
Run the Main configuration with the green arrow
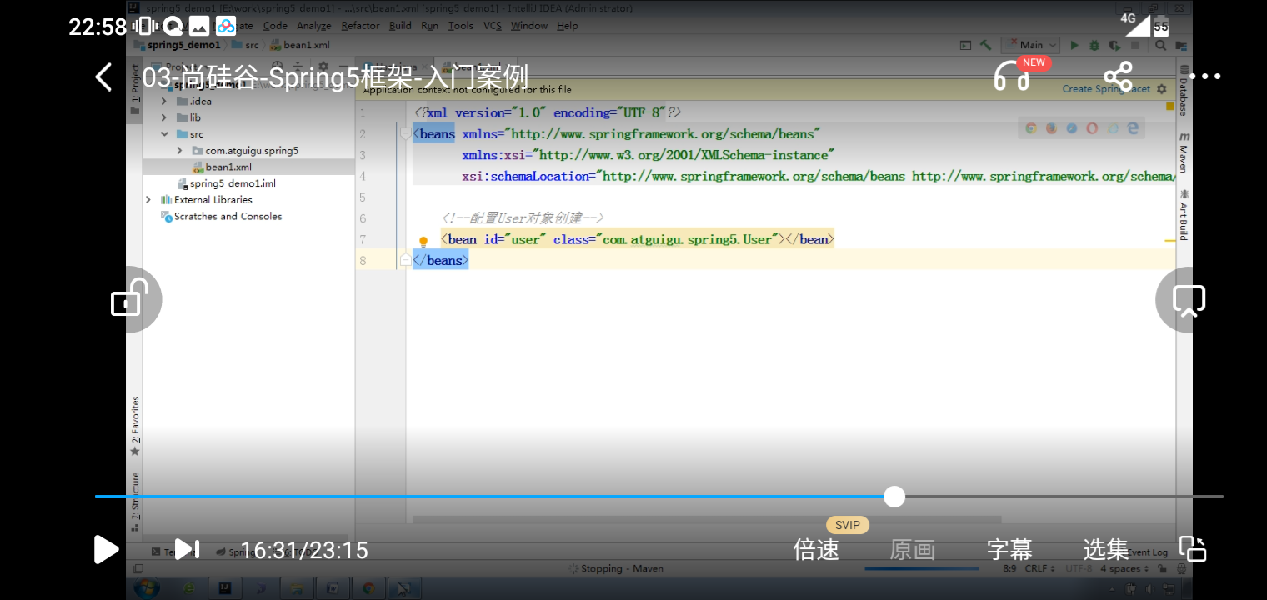pos(1074,45)
